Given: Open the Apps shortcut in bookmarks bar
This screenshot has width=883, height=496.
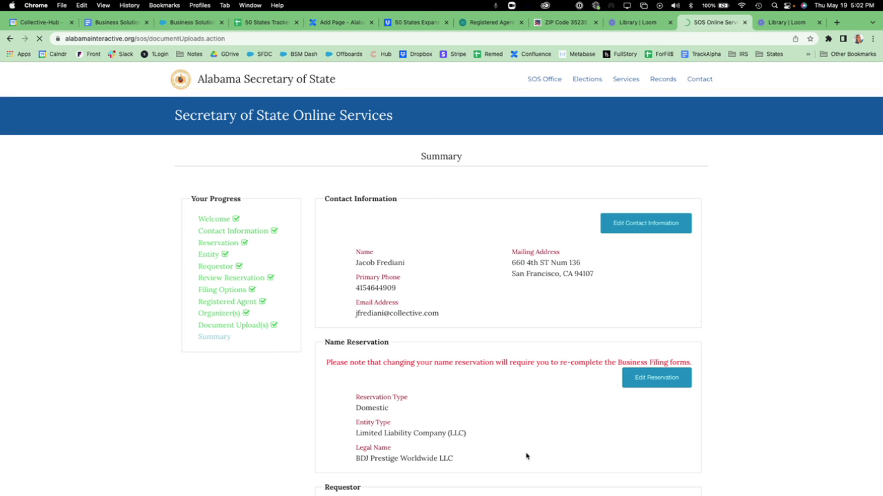Looking at the screenshot, I should point(19,54).
